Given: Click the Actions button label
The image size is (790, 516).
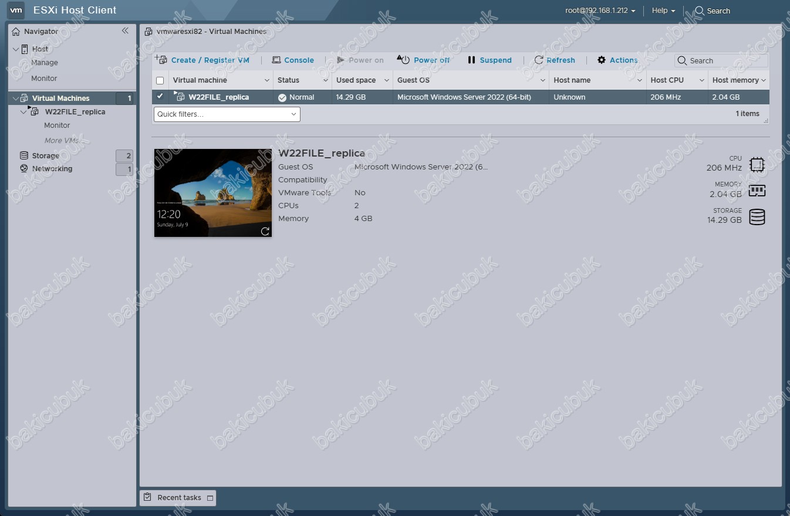Looking at the screenshot, I should pyautogui.click(x=624, y=60).
